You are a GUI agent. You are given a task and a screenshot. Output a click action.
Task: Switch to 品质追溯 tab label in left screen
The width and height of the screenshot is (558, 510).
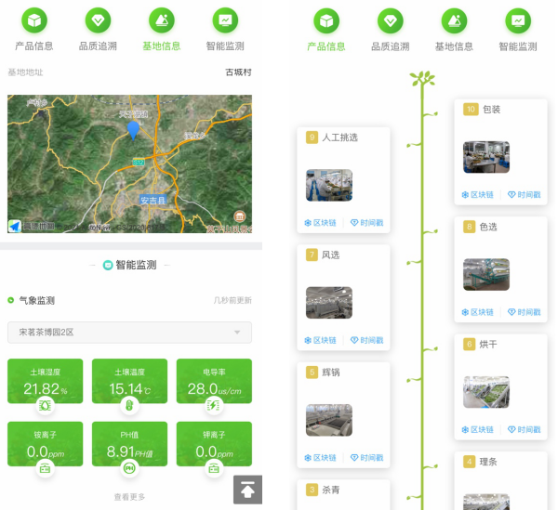click(98, 46)
